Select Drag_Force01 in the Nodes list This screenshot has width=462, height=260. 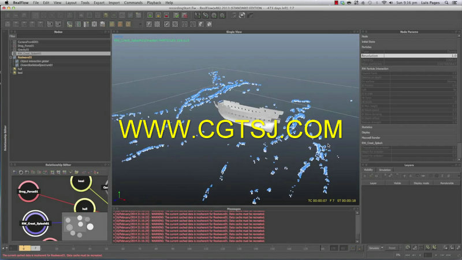25,46
